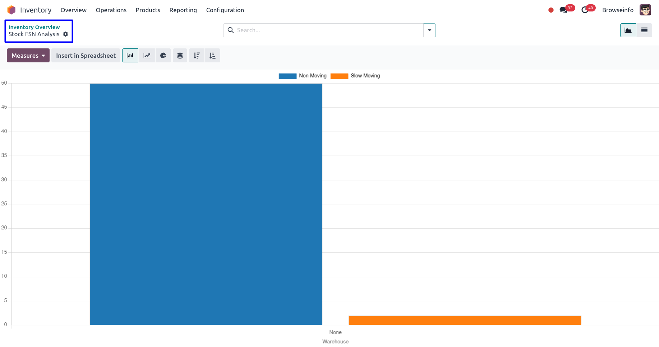Switch to list view

click(x=644, y=30)
